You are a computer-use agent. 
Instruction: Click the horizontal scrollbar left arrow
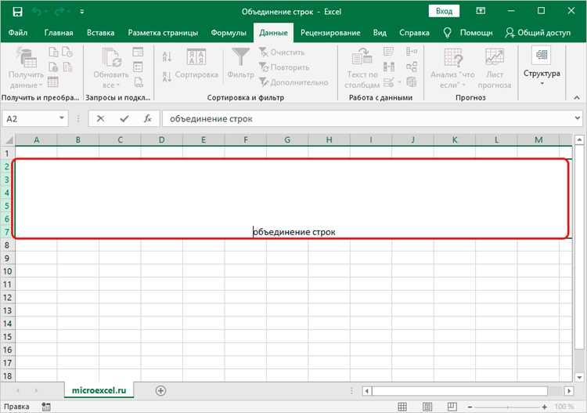[367, 391]
